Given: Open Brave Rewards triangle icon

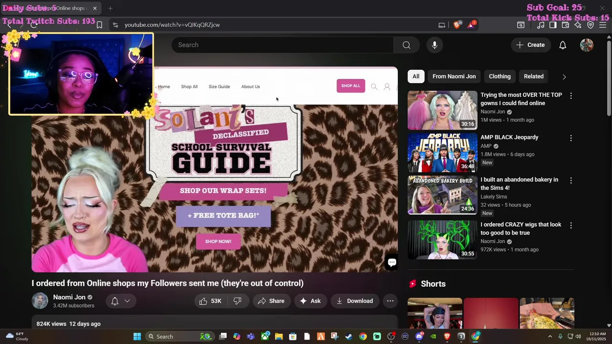Looking at the screenshot, I should (471, 25).
